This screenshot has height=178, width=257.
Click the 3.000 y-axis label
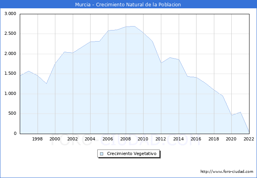[x=10, y=13]
